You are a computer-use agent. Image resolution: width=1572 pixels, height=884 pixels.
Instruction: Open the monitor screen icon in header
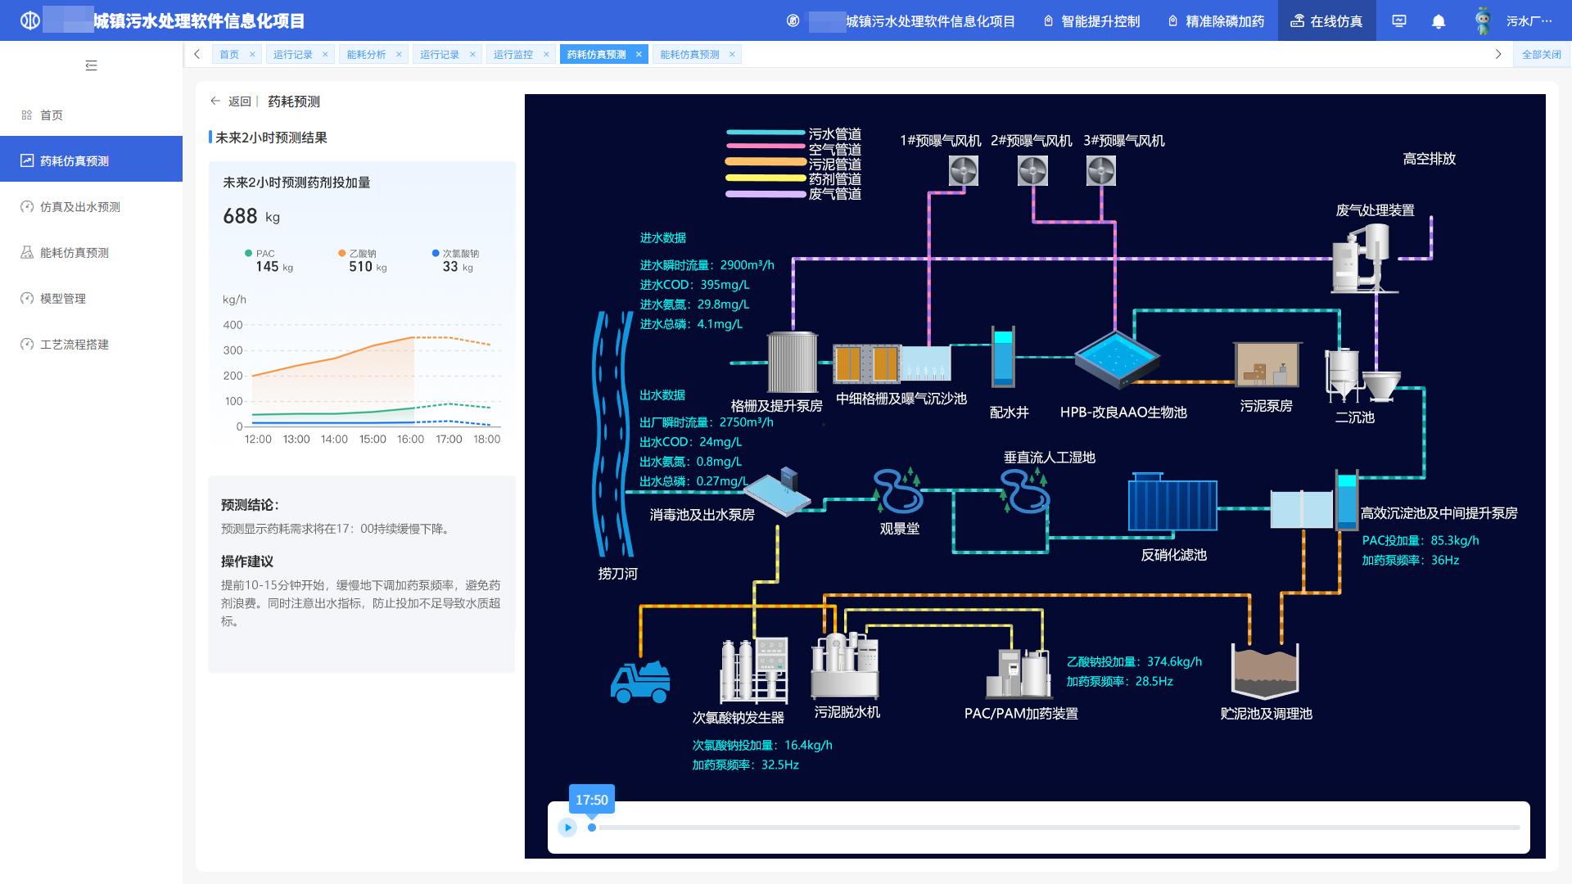(1399, 21)
